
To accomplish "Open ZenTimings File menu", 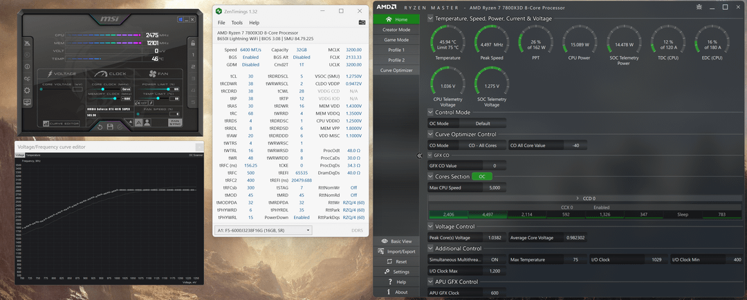I will [221, 23].
